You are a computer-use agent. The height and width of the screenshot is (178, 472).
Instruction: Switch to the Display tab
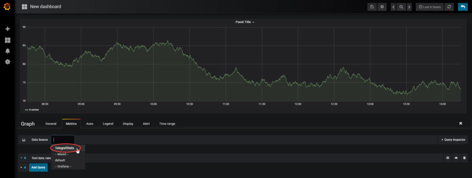pos(128,123)
